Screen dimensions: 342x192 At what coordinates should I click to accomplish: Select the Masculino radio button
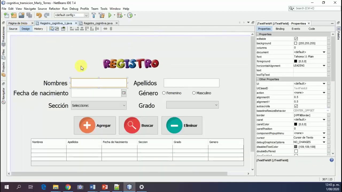[x=194, y=93]
